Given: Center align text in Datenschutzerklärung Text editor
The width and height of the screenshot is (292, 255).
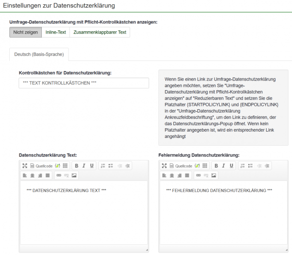Looking at the screenshot, I should [32, 175].
